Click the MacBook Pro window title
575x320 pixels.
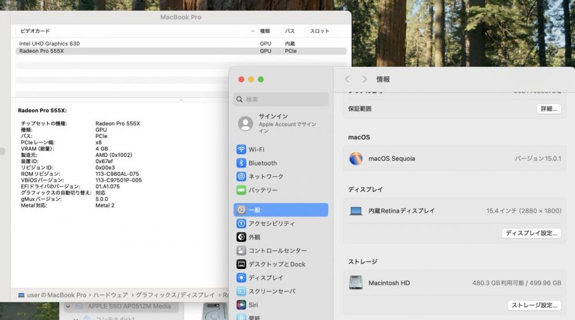181,17
